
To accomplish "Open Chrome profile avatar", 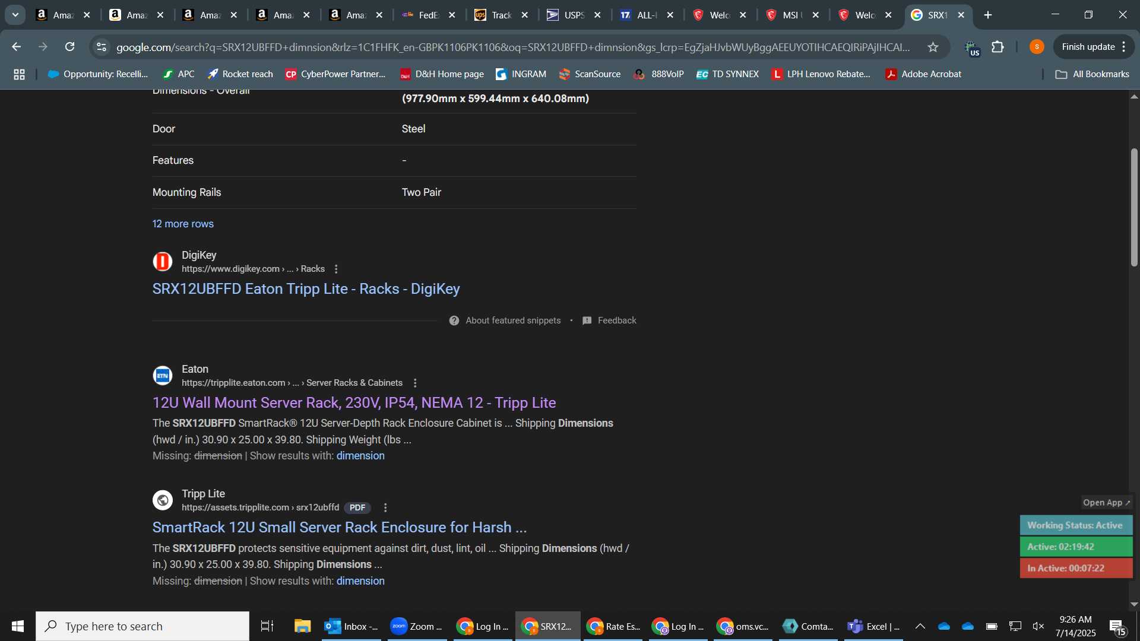I will [x=1037, y=47].
